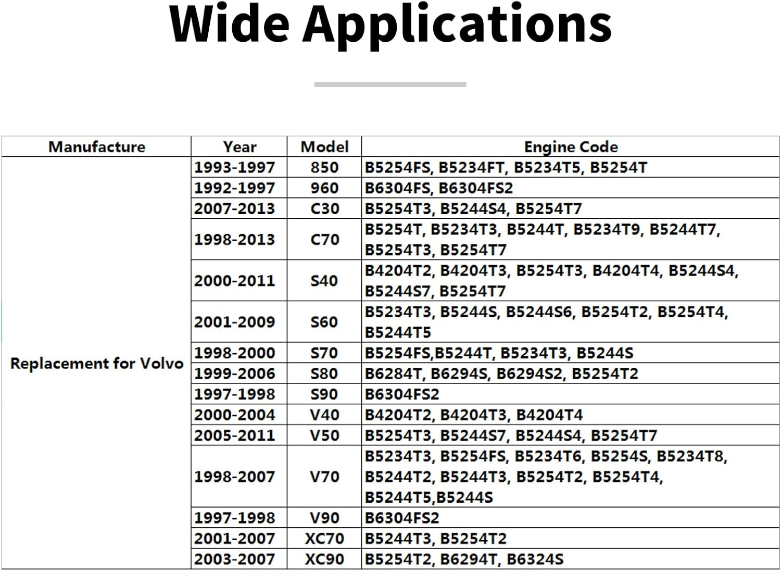
Task: Click the XC70 model cell
Action: [x=324, y=538]
